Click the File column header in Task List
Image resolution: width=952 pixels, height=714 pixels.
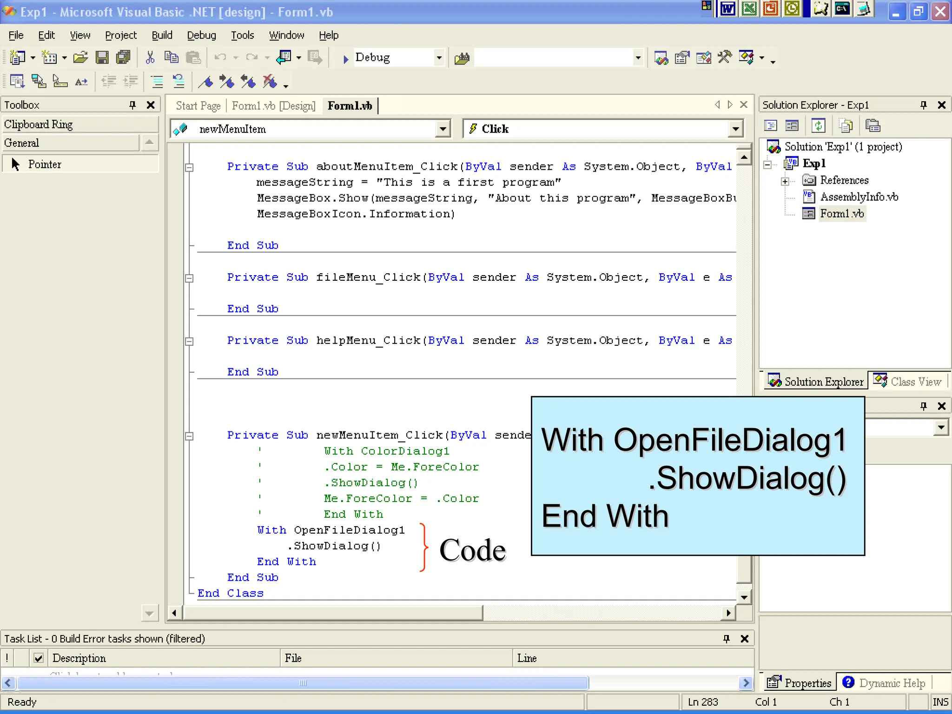pos(397,658)
